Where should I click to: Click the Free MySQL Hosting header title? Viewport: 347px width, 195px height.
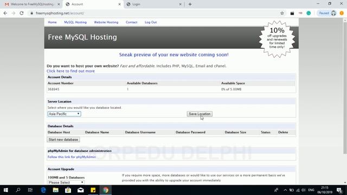pyautogui.click(x=82, y=37)
